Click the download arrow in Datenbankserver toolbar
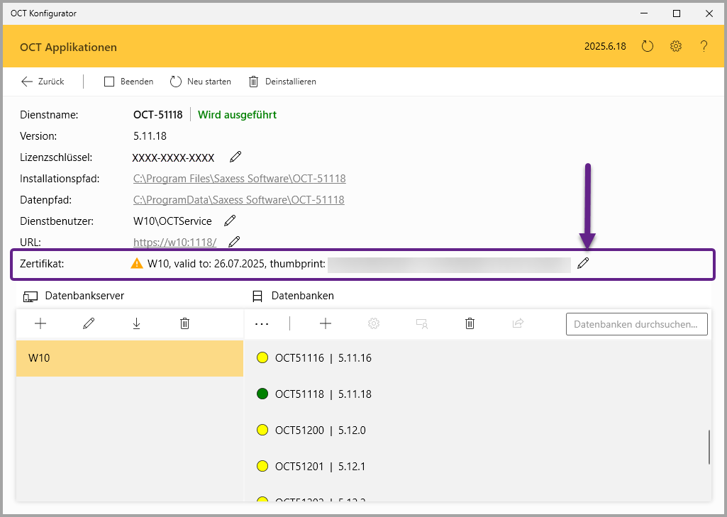Image resolution: width=727 pixels, height=517 pixels. (x=136, y=323)
